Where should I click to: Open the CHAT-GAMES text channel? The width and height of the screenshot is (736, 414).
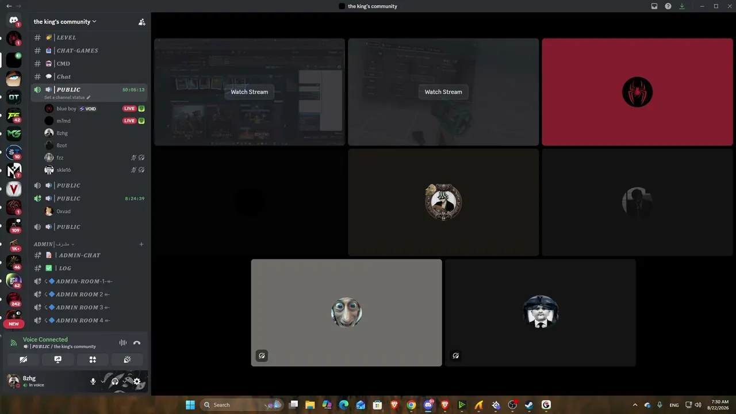pyautogui.click(x=89, y=51)
